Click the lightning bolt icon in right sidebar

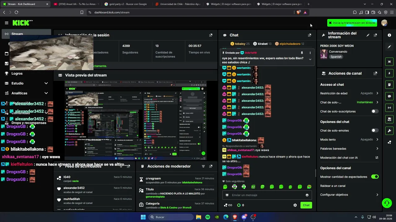point(389,73)
